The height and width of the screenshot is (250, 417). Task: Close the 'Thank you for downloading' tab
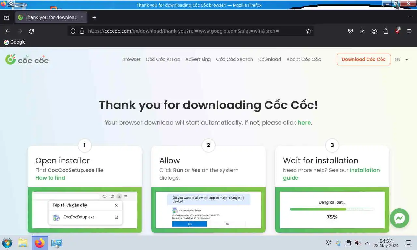click(82, 17)
